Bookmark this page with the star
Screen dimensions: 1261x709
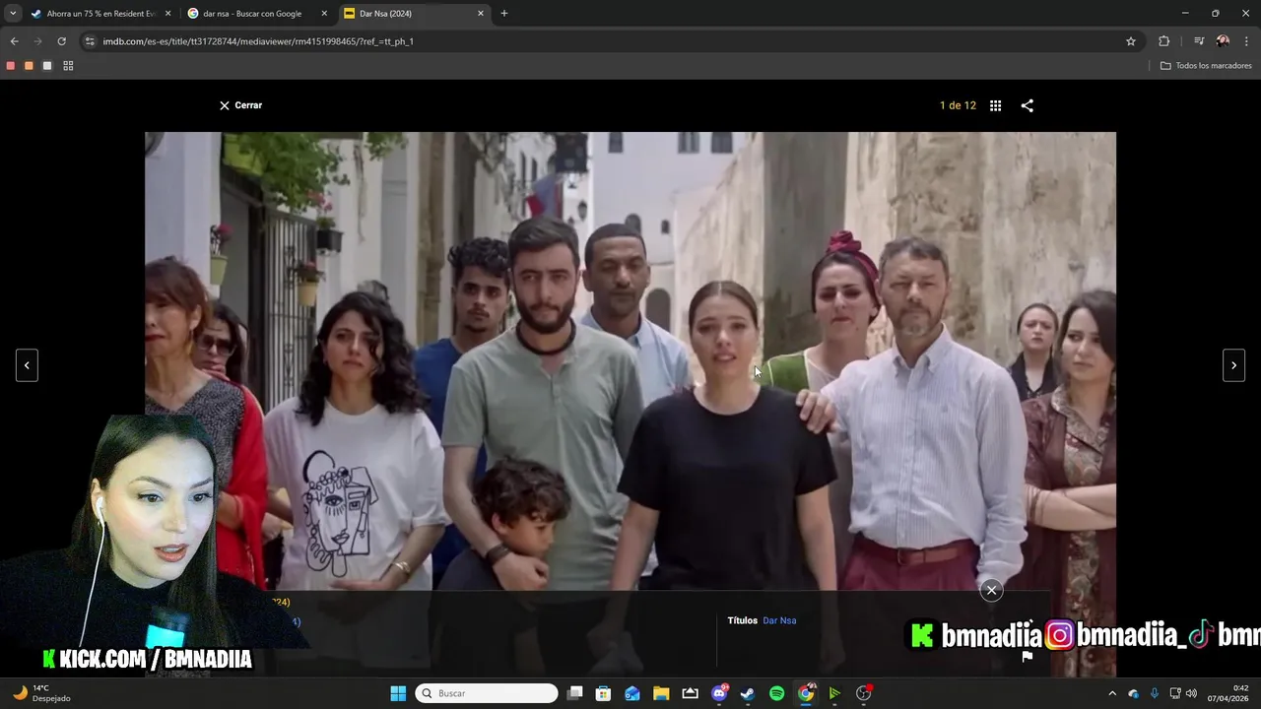1131,41
